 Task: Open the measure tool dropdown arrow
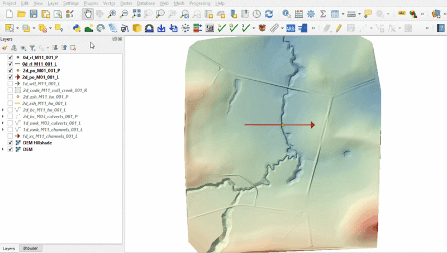coord(360,14)
